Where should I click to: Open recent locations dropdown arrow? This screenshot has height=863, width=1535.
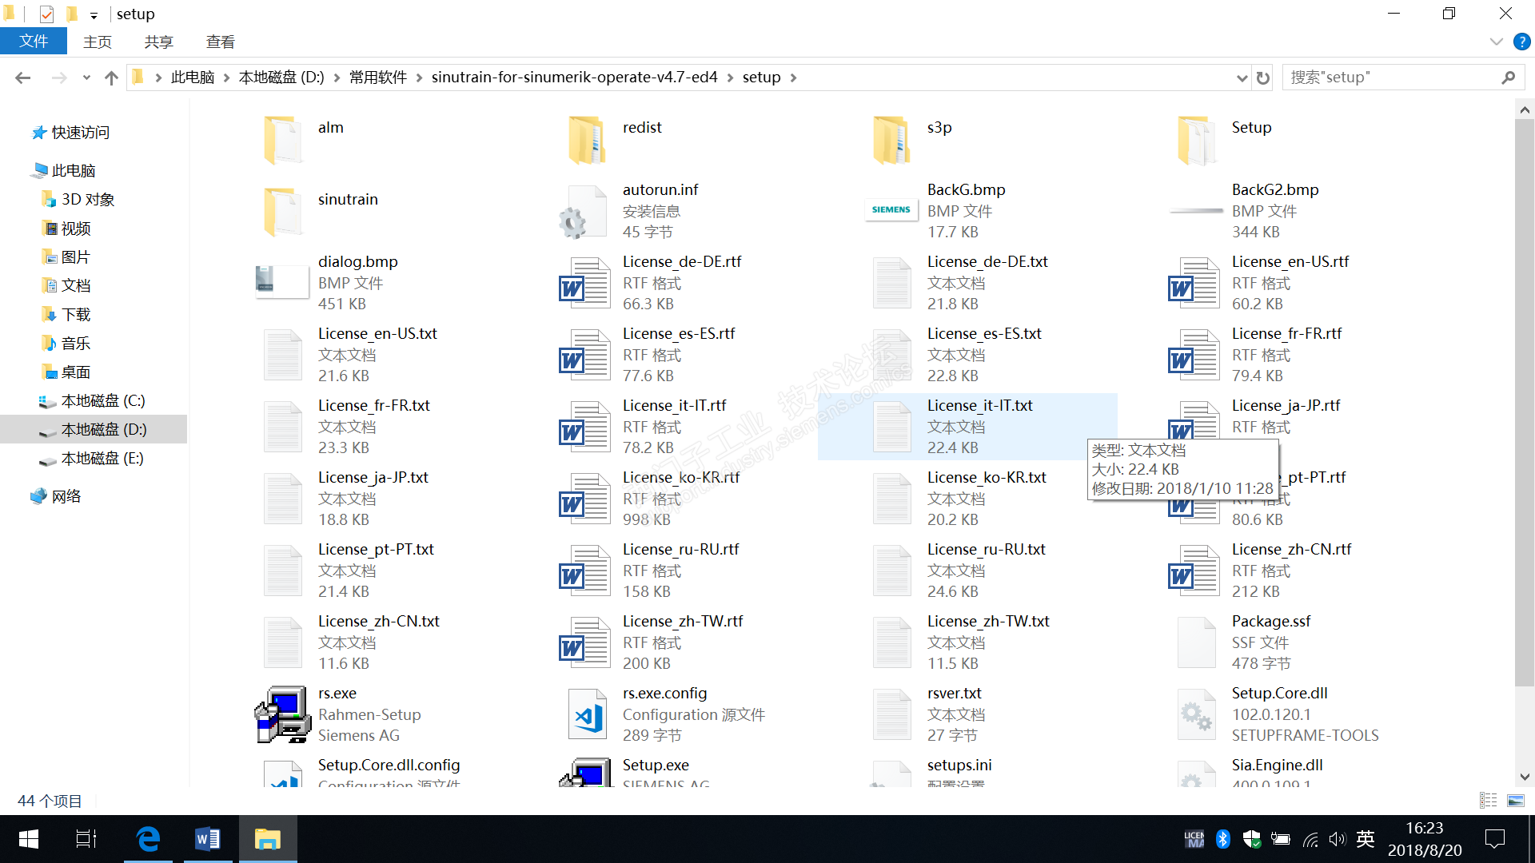86,78
